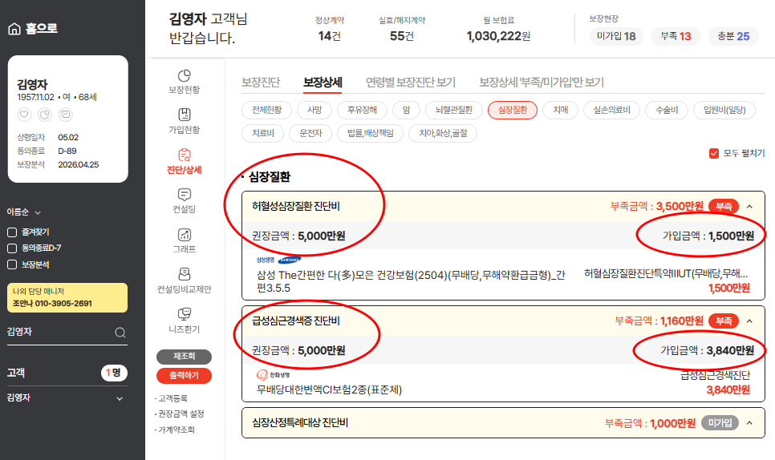The height and width of the screenshot is (460, 775).
Task: Click 고객 1명 count badge
Action: (114, 373)
